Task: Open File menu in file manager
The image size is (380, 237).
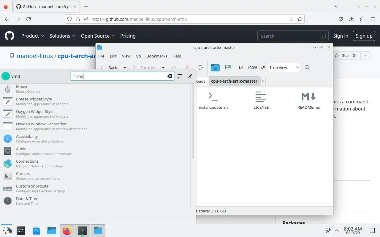Action: [101, 56]
